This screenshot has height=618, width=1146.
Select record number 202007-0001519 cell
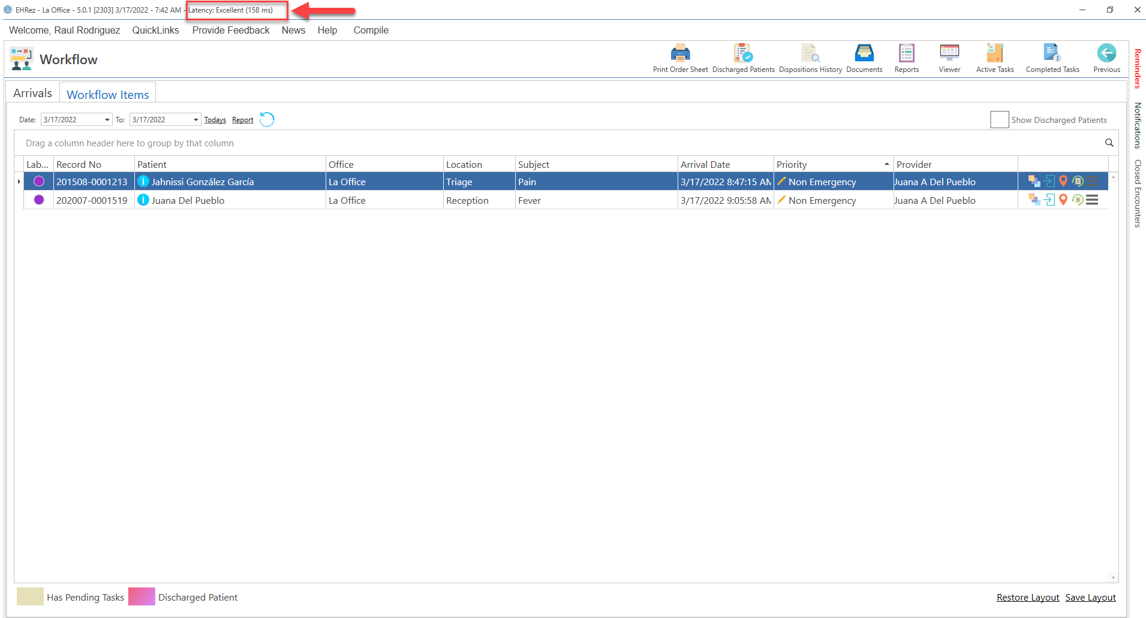click(x=94, y=200)
